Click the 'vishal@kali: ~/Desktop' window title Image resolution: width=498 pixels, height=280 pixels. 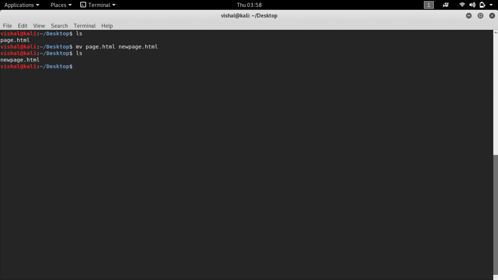249,16
